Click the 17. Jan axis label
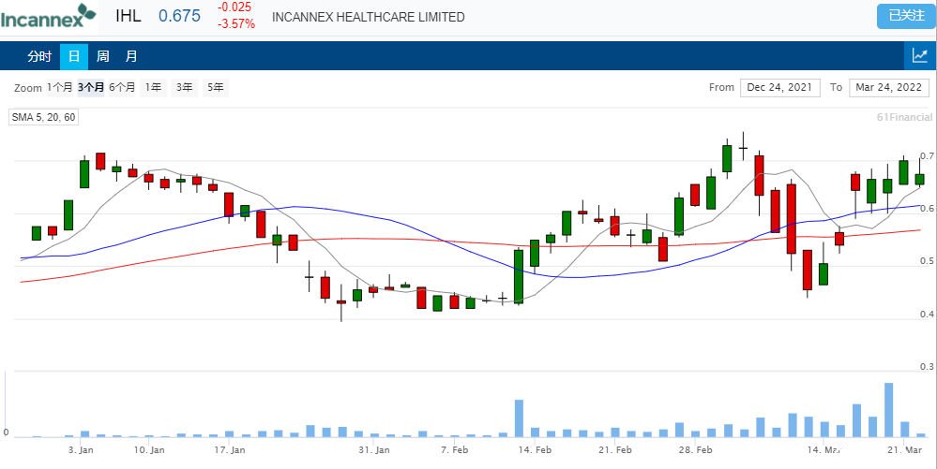The image size is (937, 469). coord(230,450)
